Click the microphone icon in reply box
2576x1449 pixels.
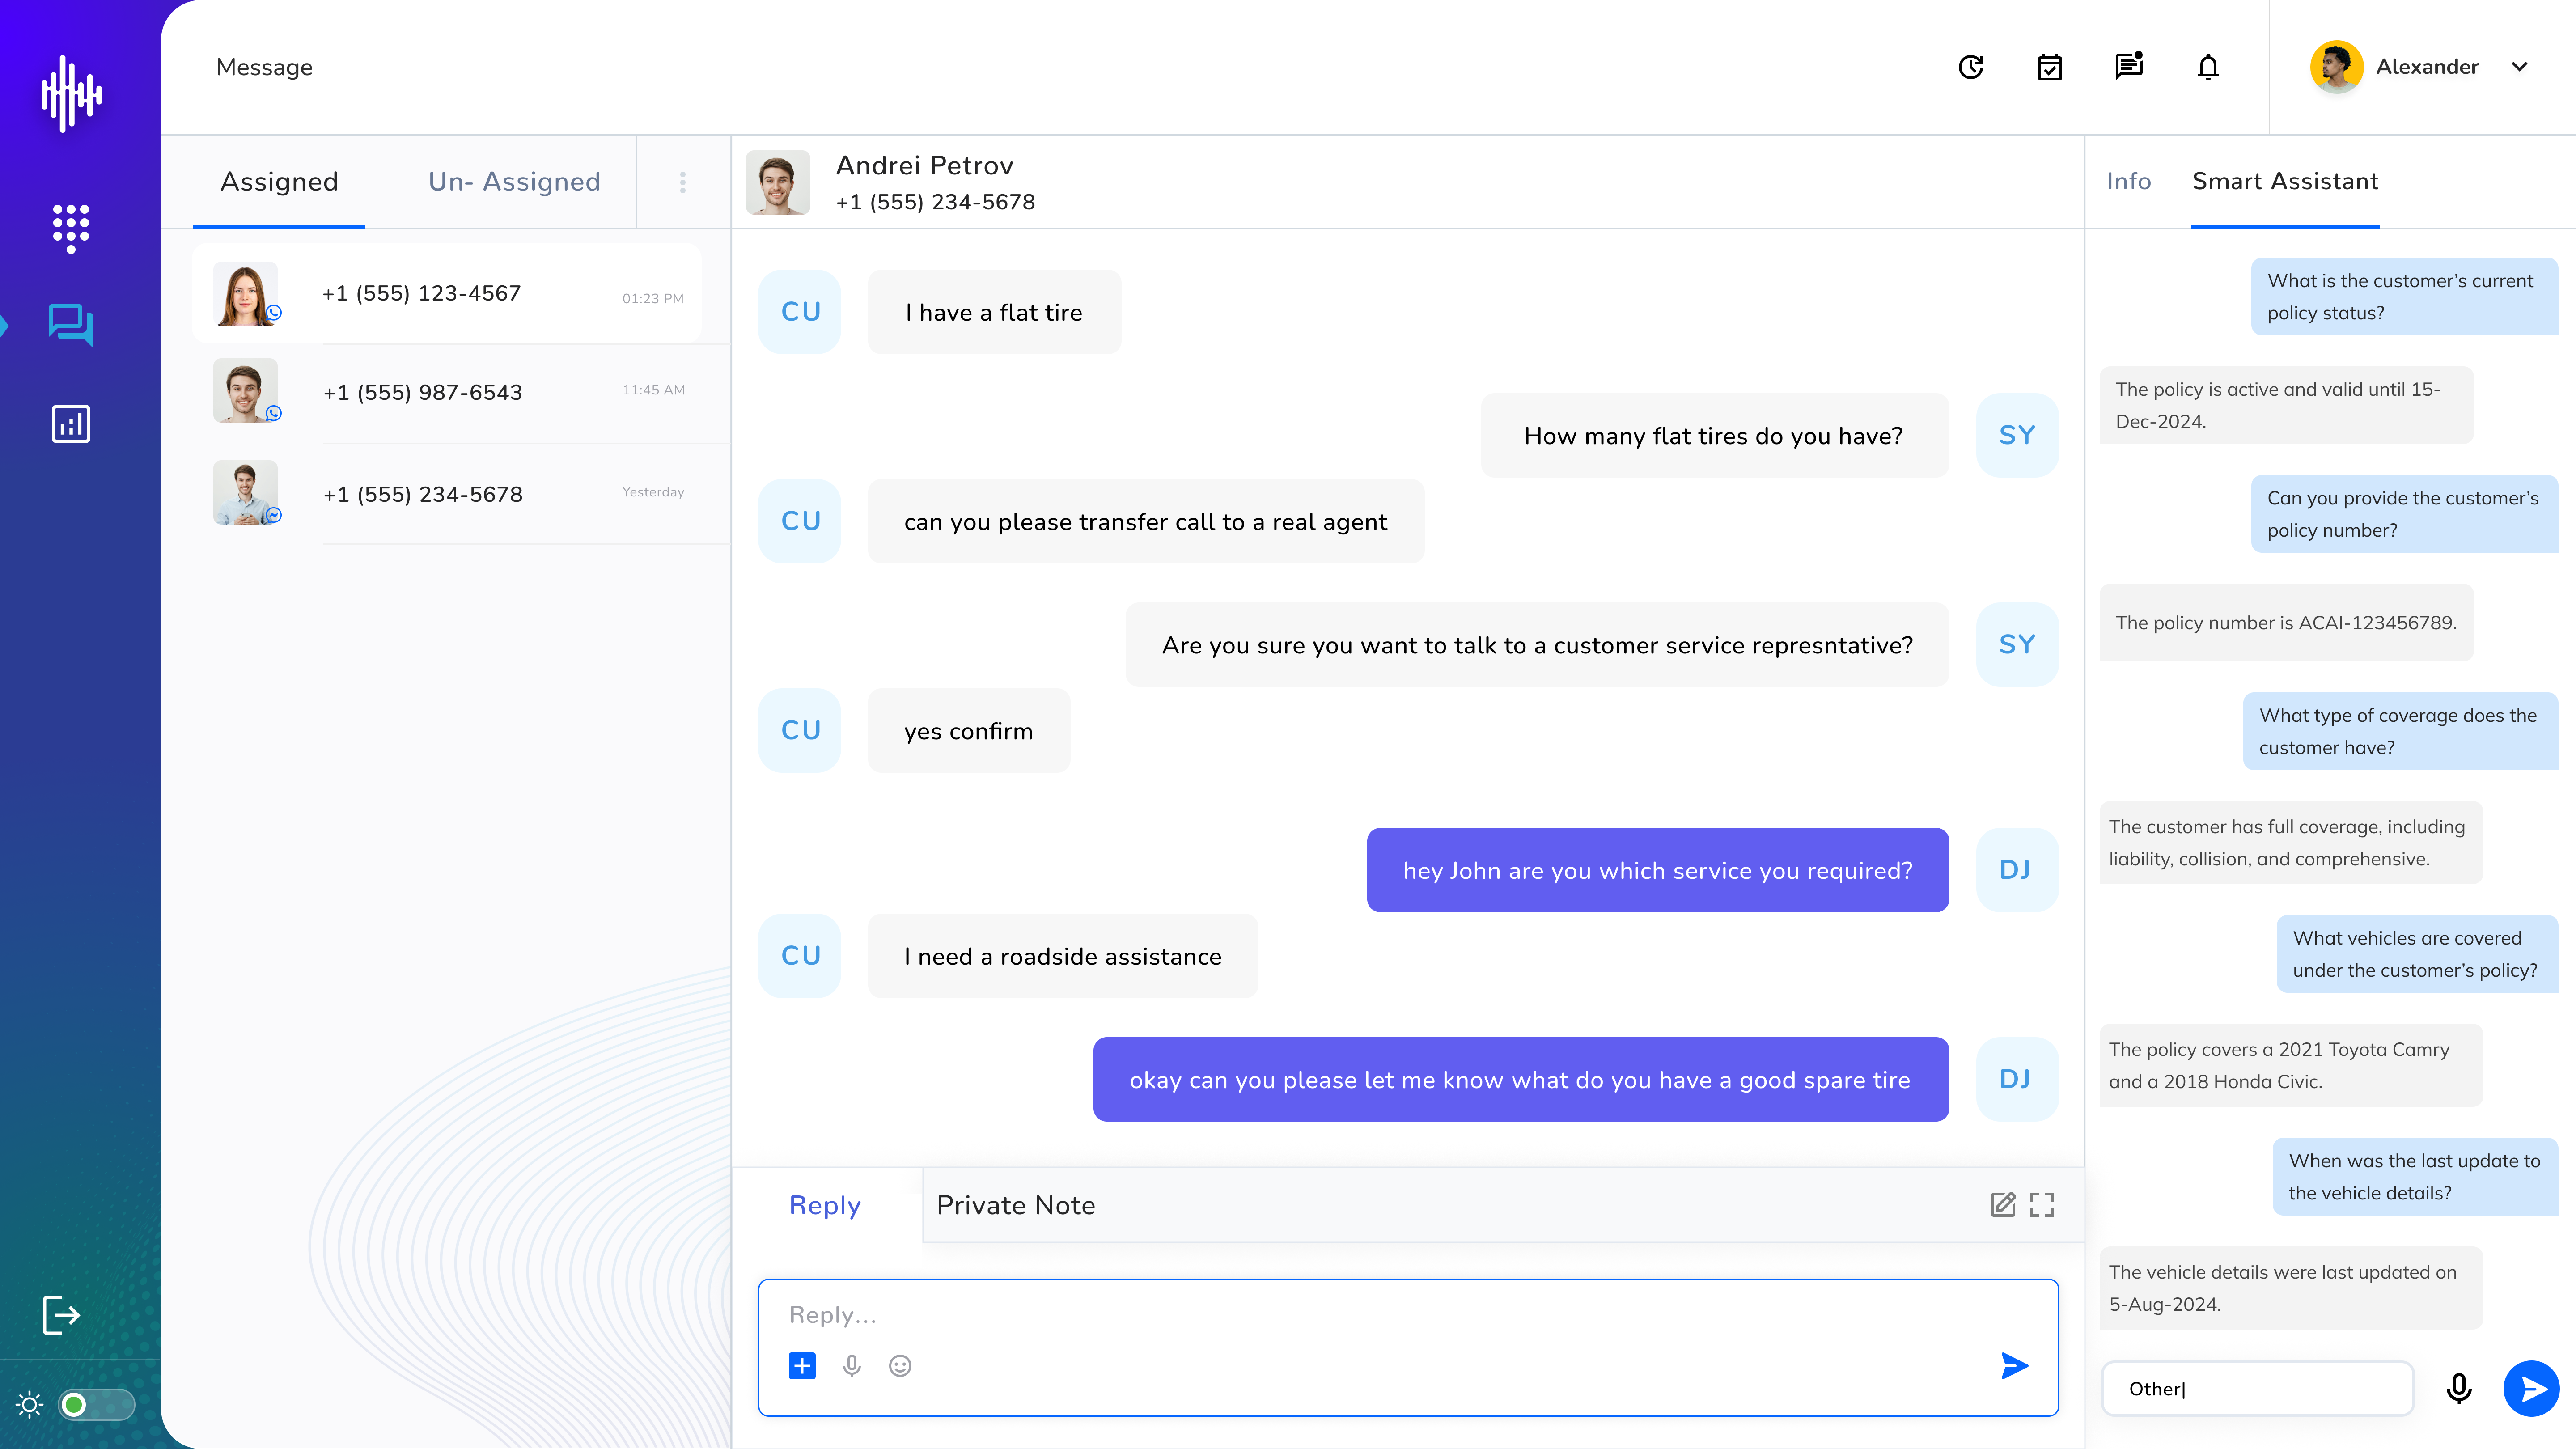(x=852, y=1366)
